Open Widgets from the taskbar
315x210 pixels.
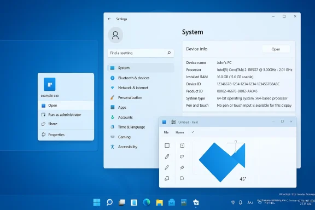click(134, 202)
